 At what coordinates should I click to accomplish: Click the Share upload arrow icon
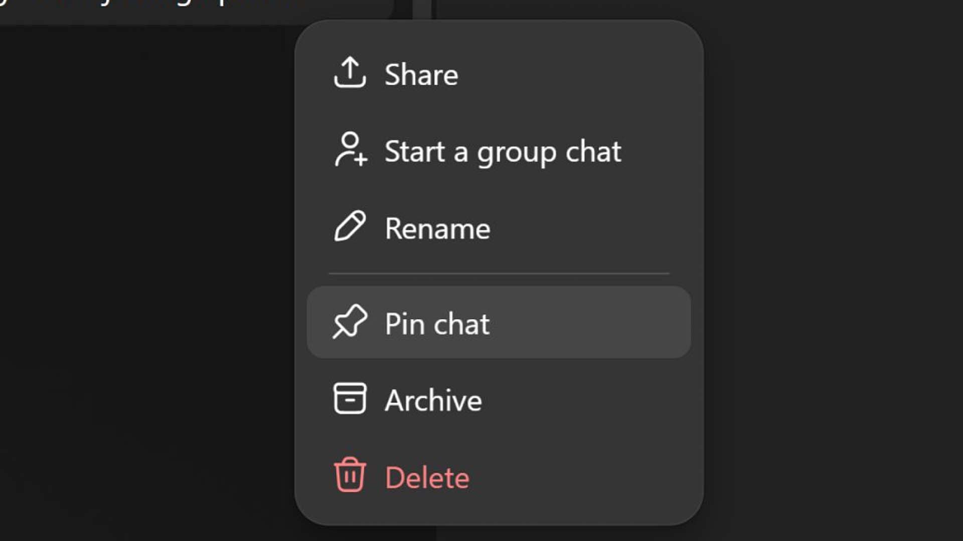pyautogui.click(x=350, y=73)
